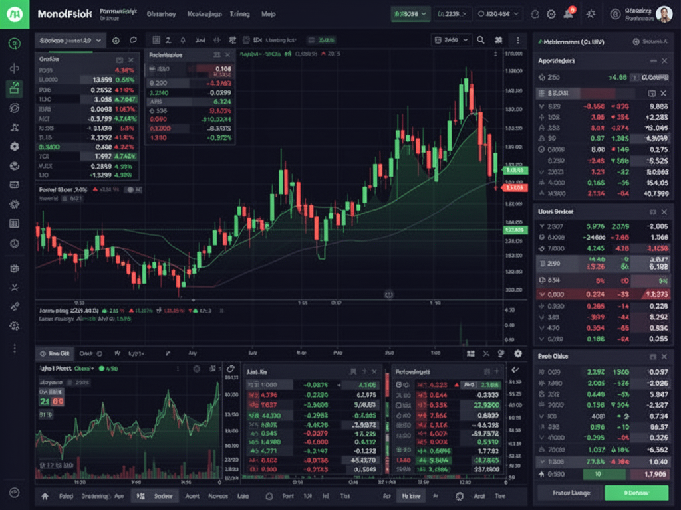Open the Mejp menu in top navigation

coord(269,14)
